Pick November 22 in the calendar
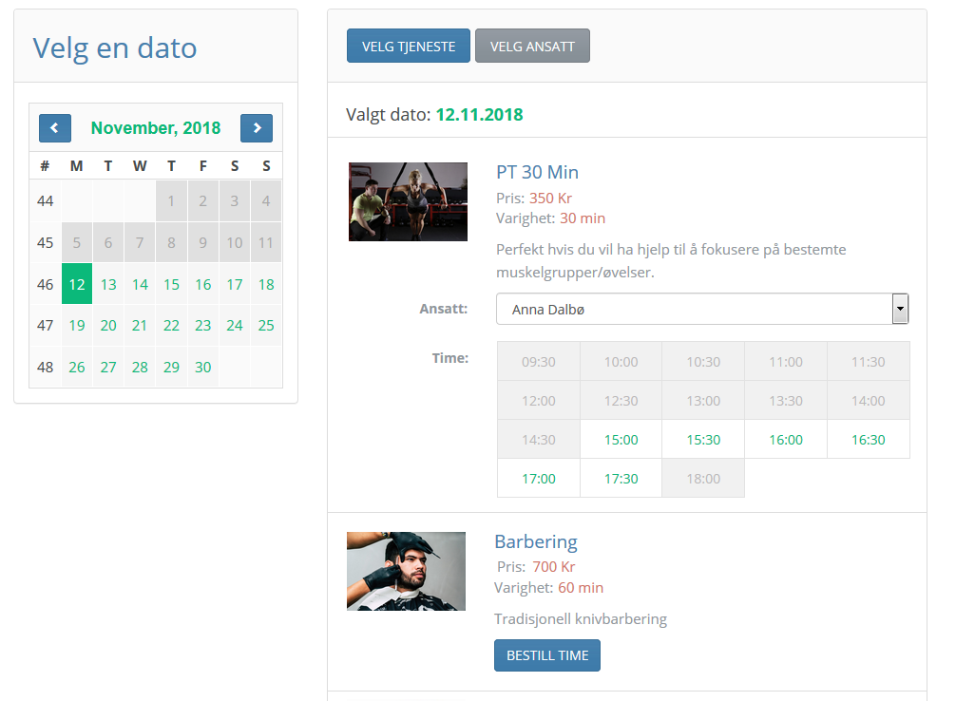Image resolution: width=956 pixels, height=701 pixels. (171, 326)
